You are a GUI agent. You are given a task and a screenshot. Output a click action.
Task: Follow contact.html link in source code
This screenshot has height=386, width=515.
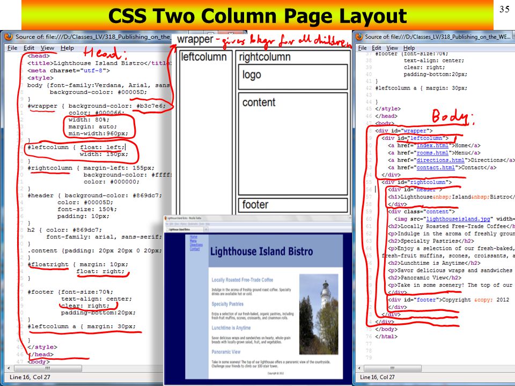[x=436, y=167]
